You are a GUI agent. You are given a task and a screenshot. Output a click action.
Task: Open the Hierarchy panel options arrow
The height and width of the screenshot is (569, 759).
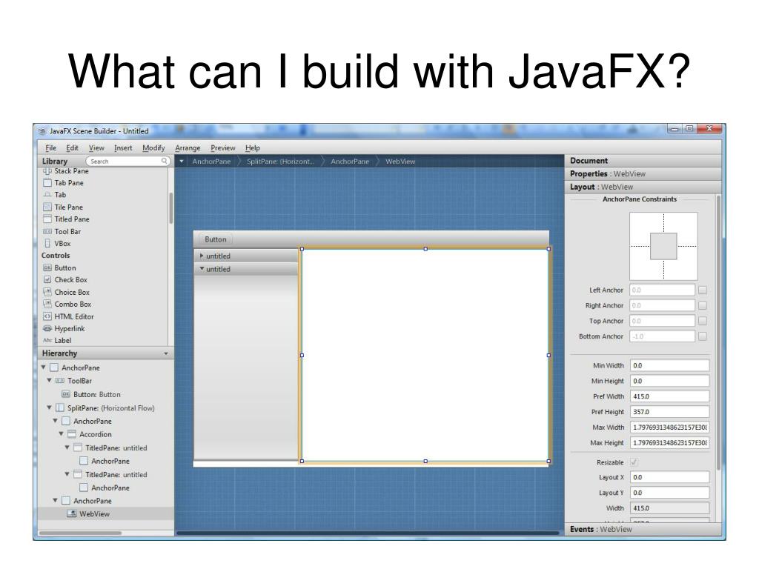(x=166, y=353)
